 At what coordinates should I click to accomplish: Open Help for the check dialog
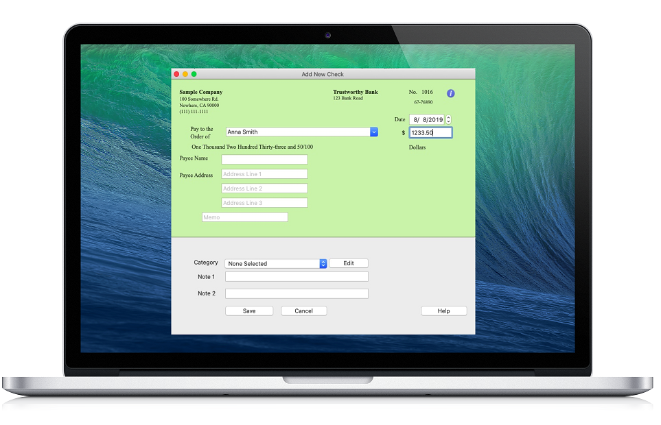(x=443, y=311)
